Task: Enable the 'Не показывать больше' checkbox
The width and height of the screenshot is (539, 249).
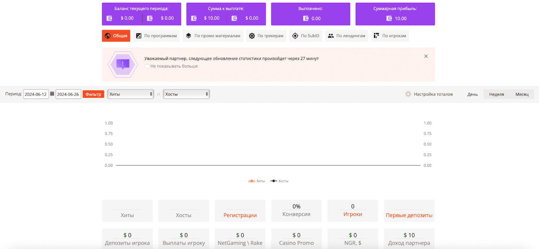Action: pos(147,66)
